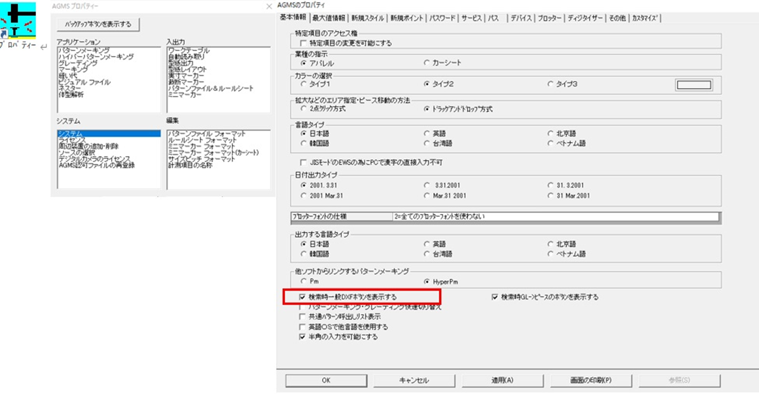Click the プロッターフォントの仕様 value field
The image size is (759, 394).
(x=556, y=217)
